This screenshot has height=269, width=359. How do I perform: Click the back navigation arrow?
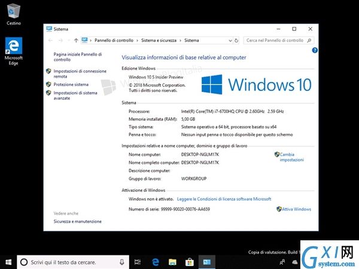(50, 41)
